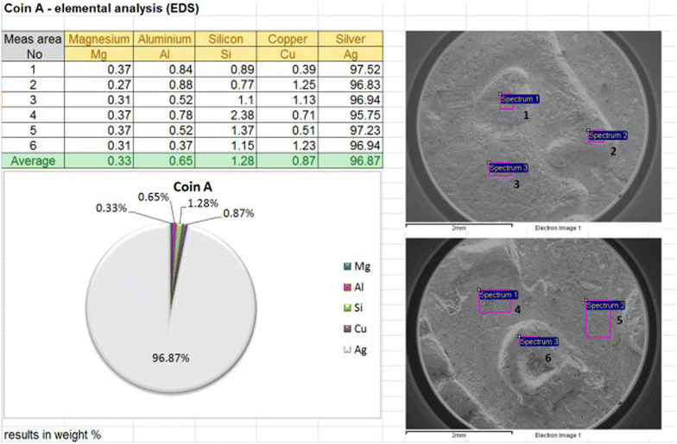Select silver value 97.52 in row 1

(351, 69)
